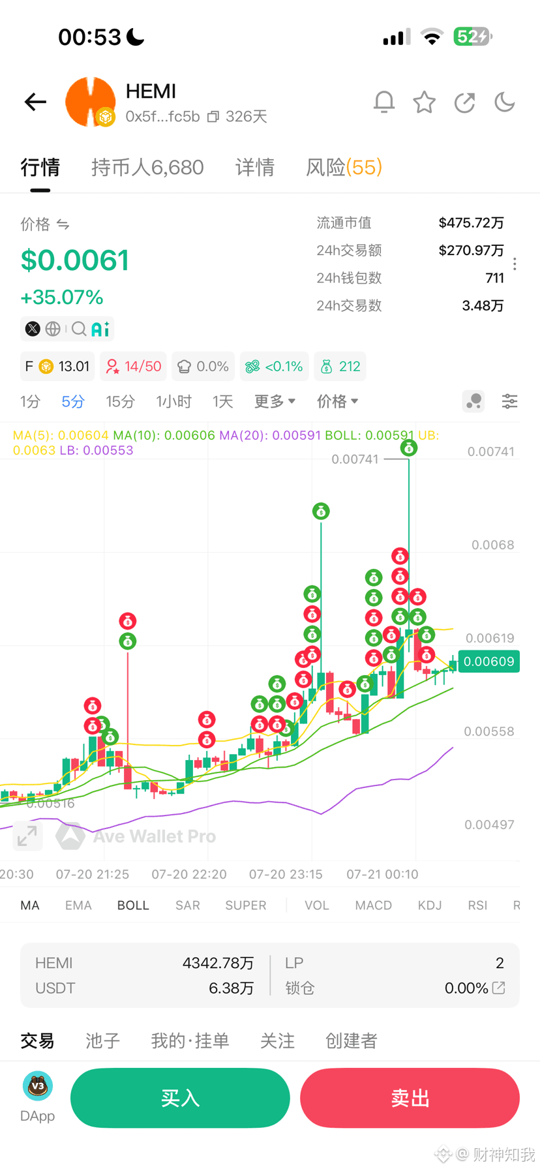Tap the Wi-Fi status icon
This screenshot has height=1171, width=540.
click(x=432, y=37)
